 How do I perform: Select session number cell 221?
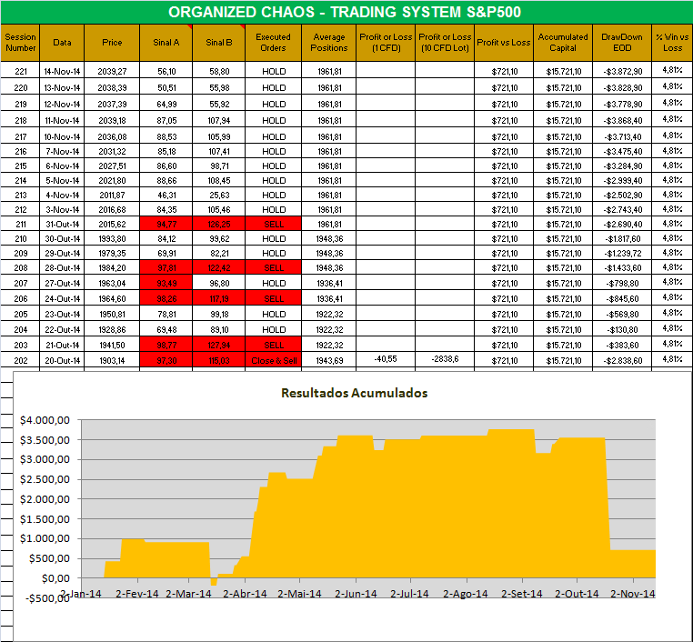pos(20,71)
